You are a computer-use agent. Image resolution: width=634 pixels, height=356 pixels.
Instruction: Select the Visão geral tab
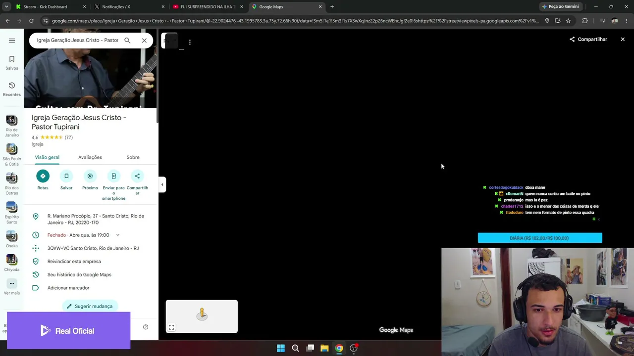tap(47, 157)
